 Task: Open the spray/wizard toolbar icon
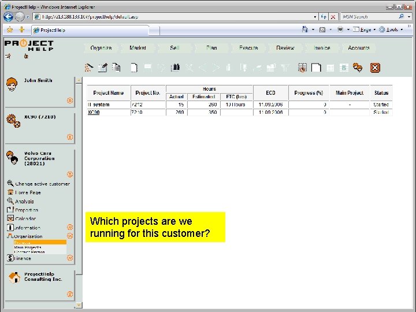tap(89, 68)
